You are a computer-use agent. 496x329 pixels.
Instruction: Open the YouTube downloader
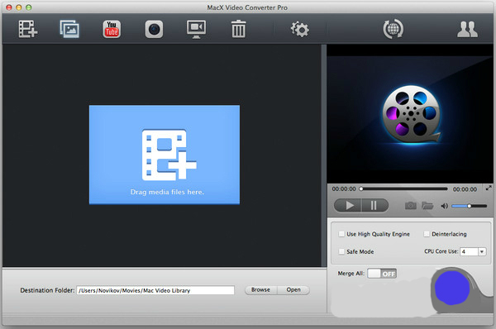coord(112,29)
